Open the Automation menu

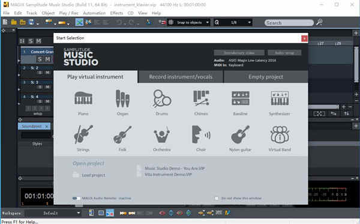(x=94, y=13)
